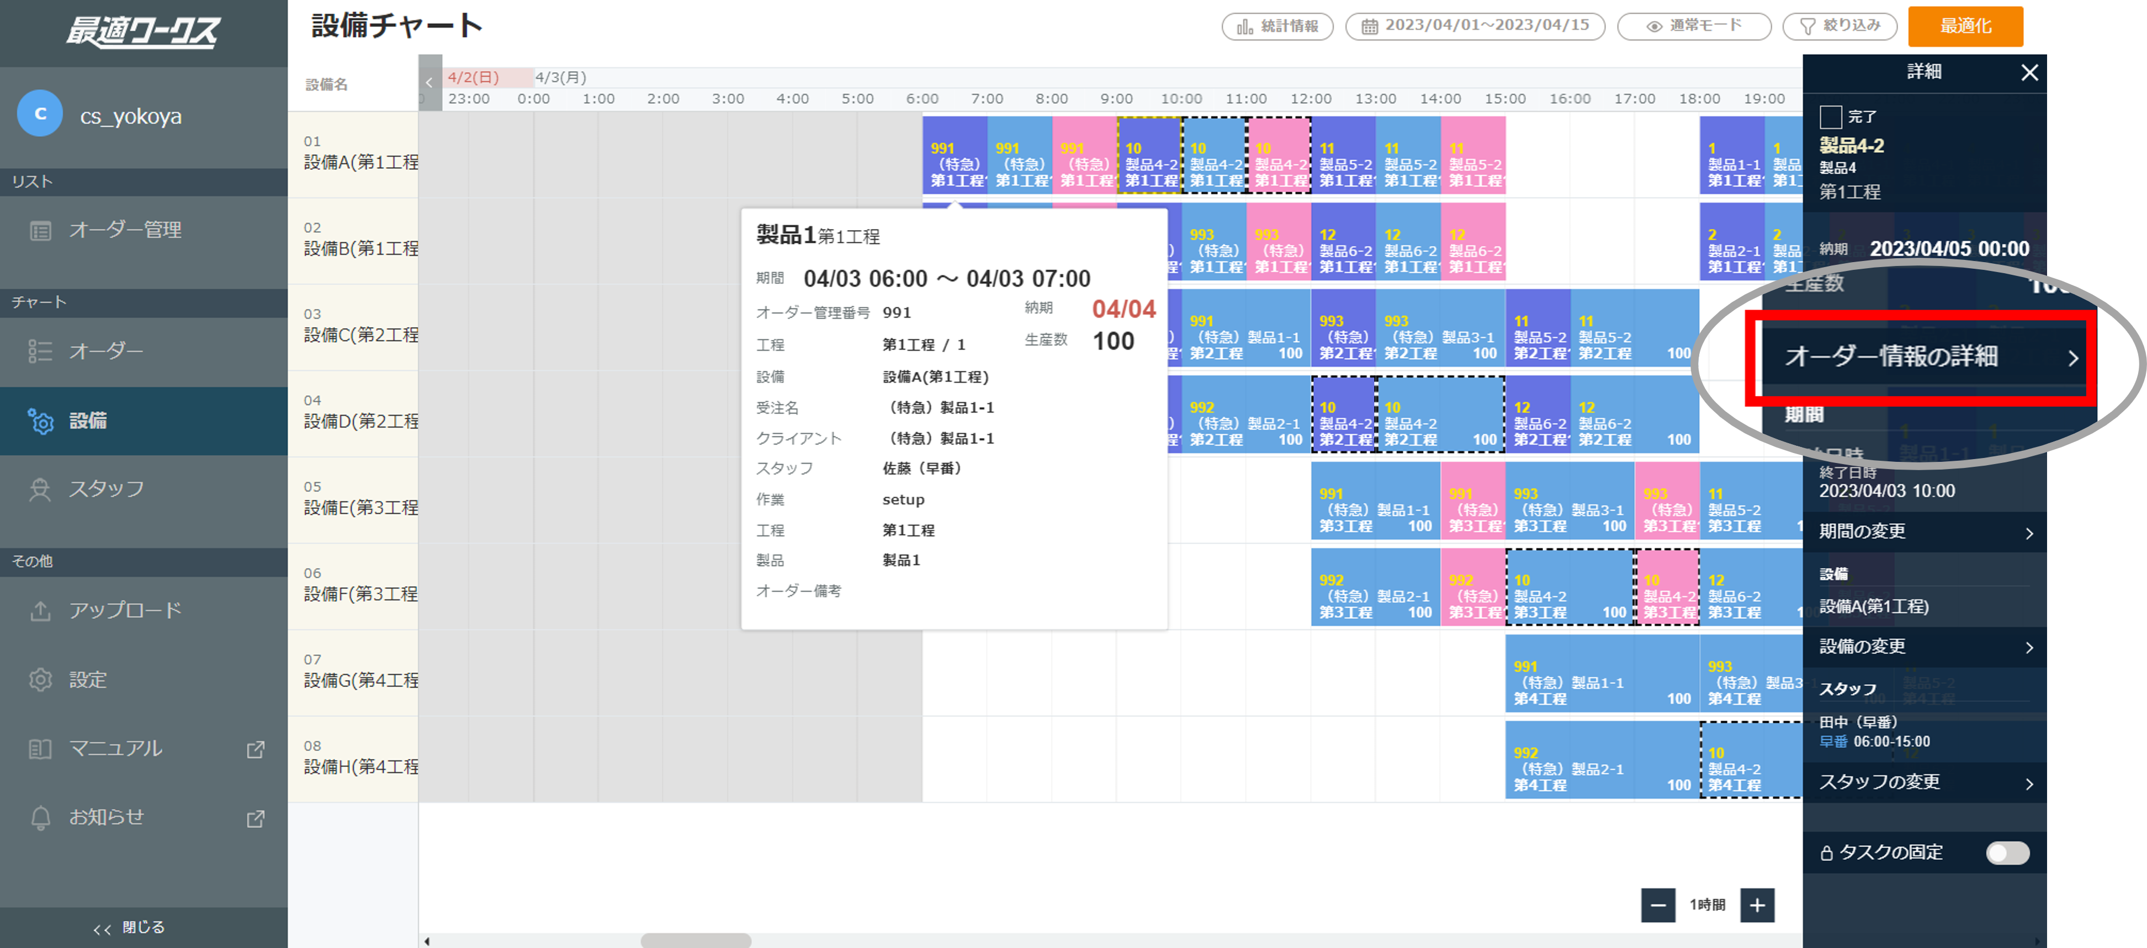
Task: Click the bar chart icon in 統計情報
Action: 1244,26
